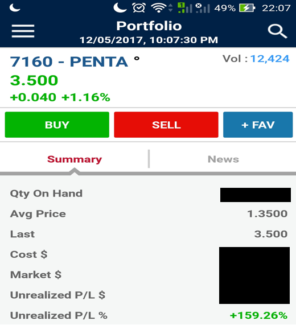
Task: Tap the 3.500 current price
Action: click(x=34, y=80)
